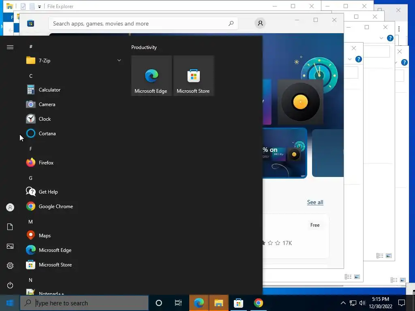Click the vinyl record app thumbnail

point(300,102)
